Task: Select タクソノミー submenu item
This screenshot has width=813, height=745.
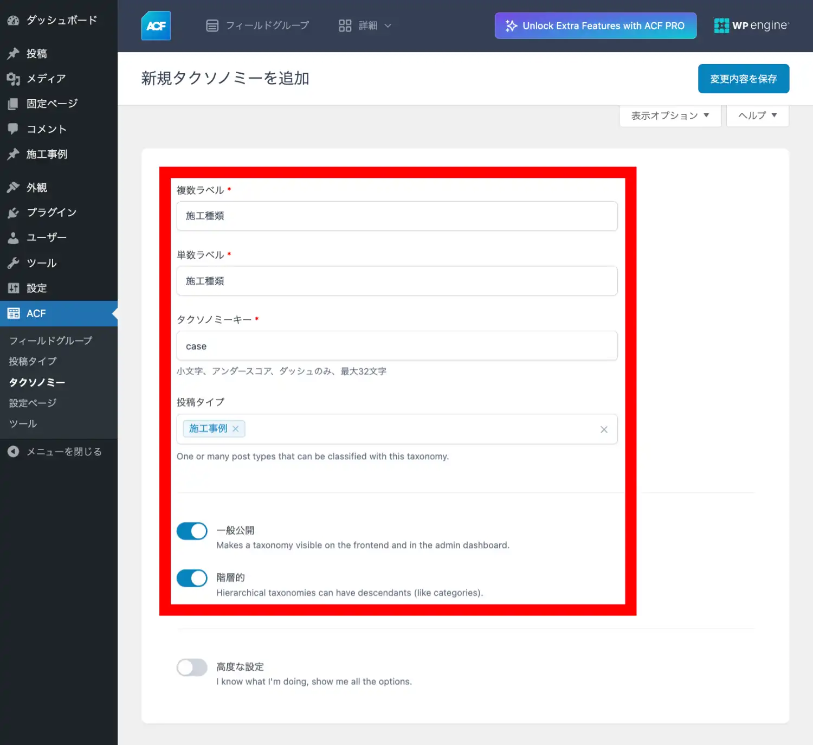Action: pyautogui.click(x=37, y=382)
